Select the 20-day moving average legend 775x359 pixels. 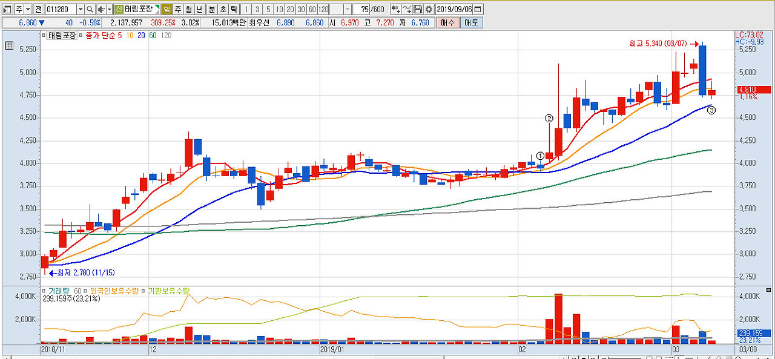point(141,36)
